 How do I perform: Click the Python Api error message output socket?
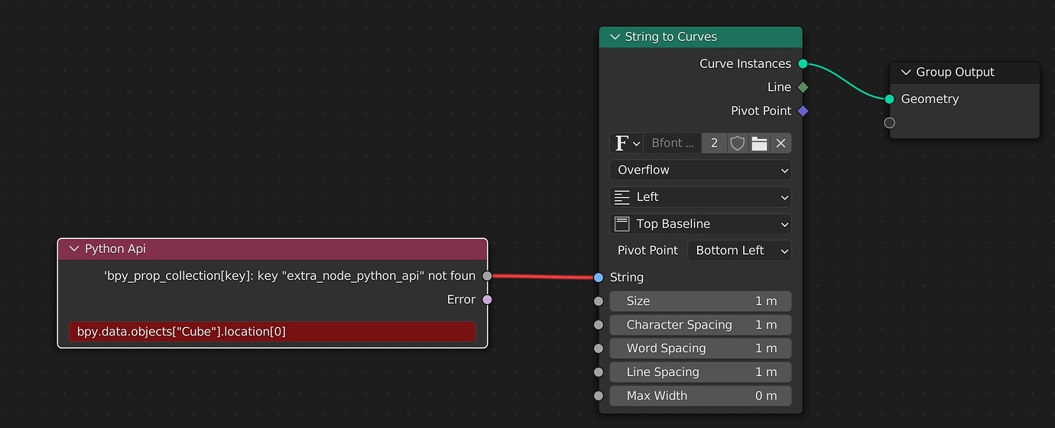487,276
